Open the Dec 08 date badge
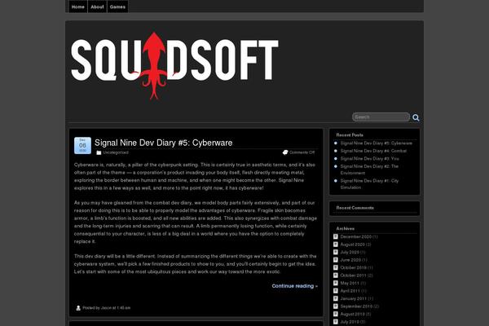This screenshot has width=489, height=326. [x=82, y=145]
